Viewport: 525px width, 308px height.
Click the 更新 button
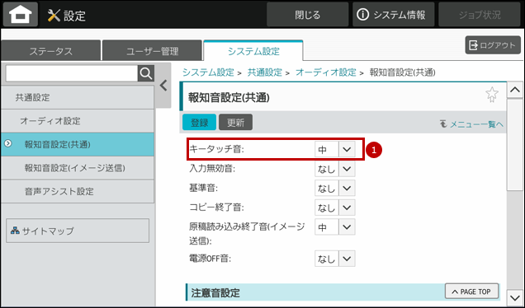[x=236, y=122]
